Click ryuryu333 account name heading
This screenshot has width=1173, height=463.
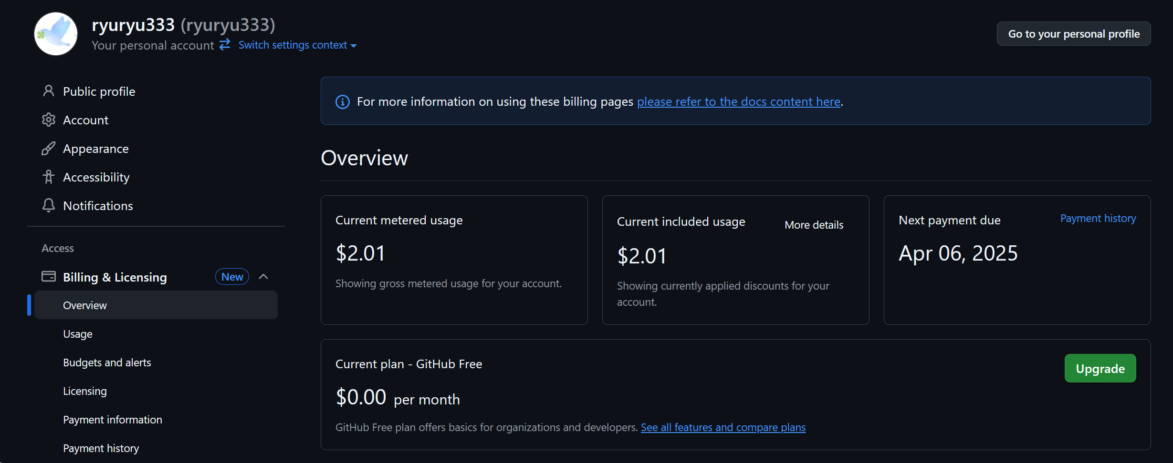pyautogui.click(x=183, y=25)
